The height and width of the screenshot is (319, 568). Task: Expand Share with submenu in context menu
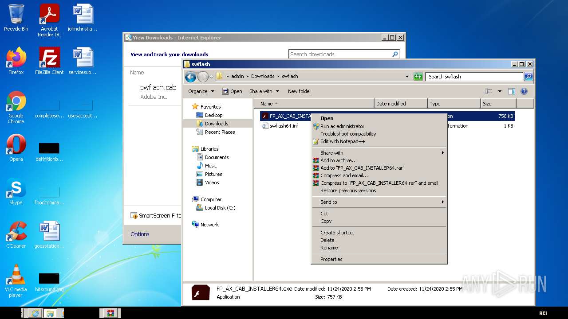(379, 153)
